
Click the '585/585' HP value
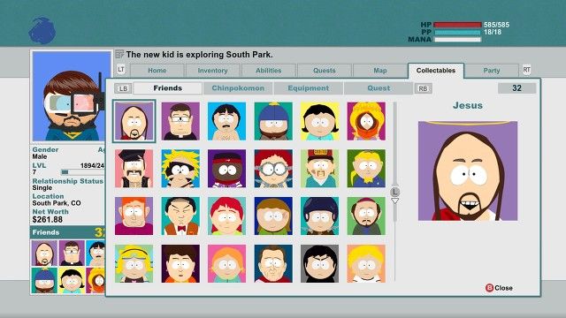click(496, 25)
